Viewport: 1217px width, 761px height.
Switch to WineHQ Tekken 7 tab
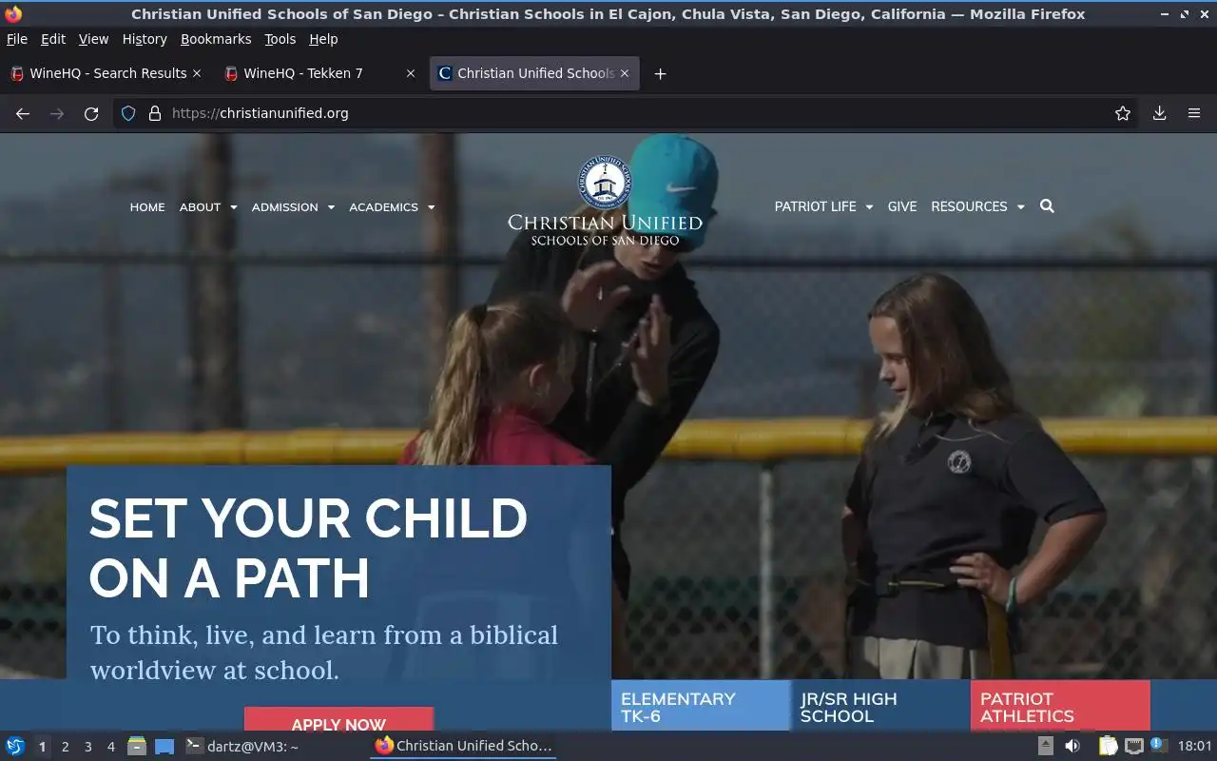click(x=319, y=73)
